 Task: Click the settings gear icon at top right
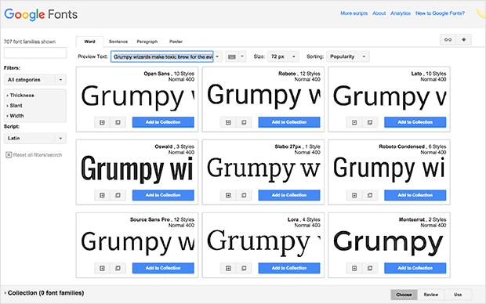(x=464, y=40)
